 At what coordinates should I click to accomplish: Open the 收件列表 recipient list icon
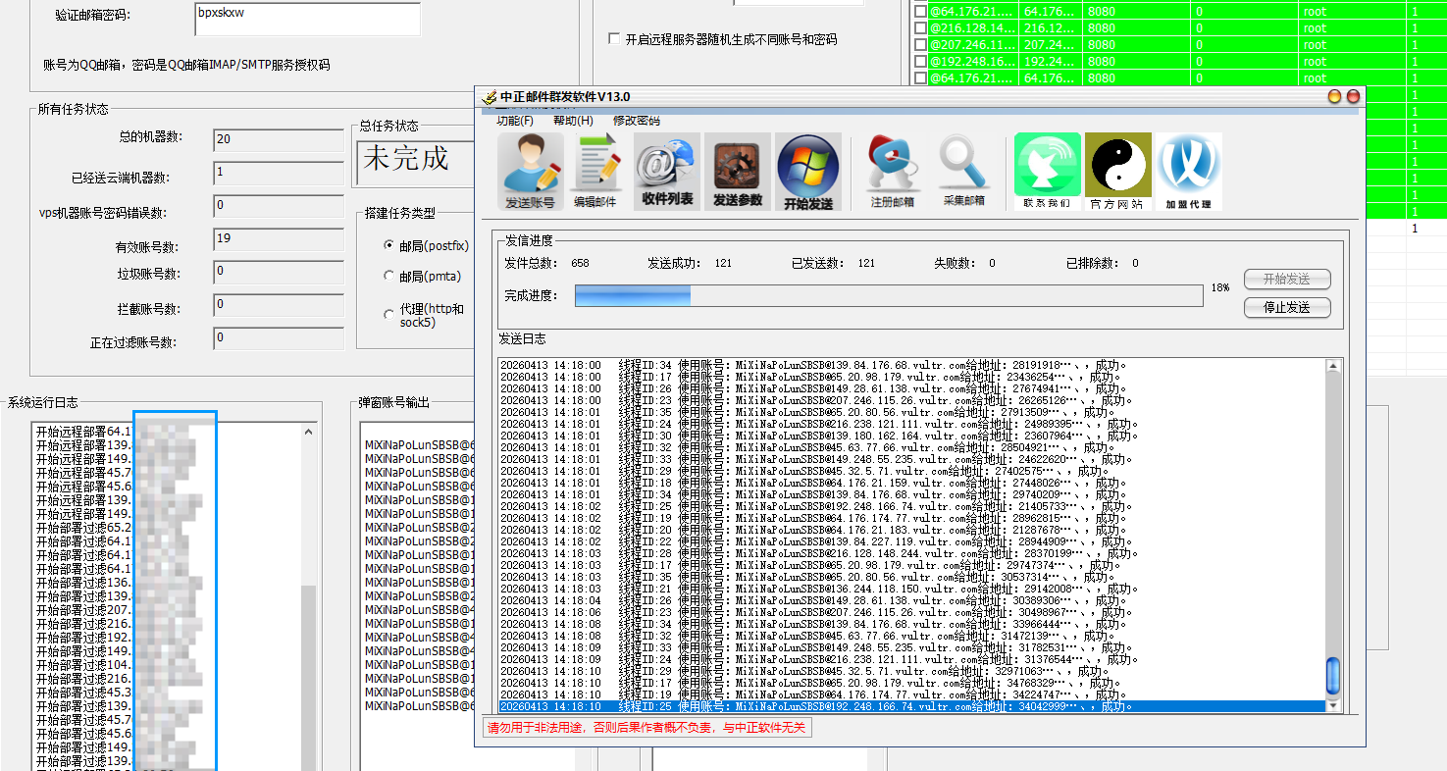[667, 172]
